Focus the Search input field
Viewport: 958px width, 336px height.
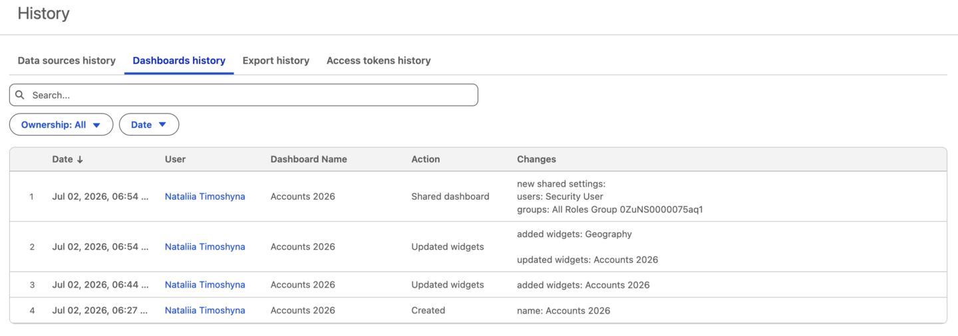pos(243,95)
